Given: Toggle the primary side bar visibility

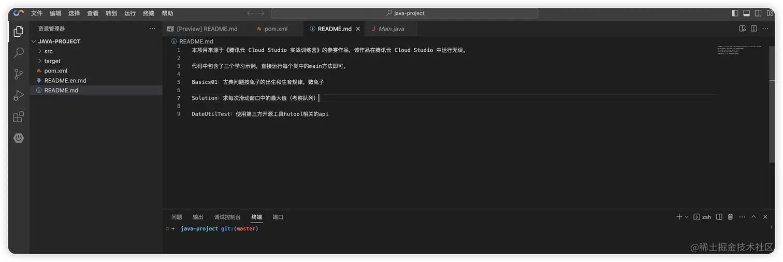Looking at the screenshot, I should 735,13.
